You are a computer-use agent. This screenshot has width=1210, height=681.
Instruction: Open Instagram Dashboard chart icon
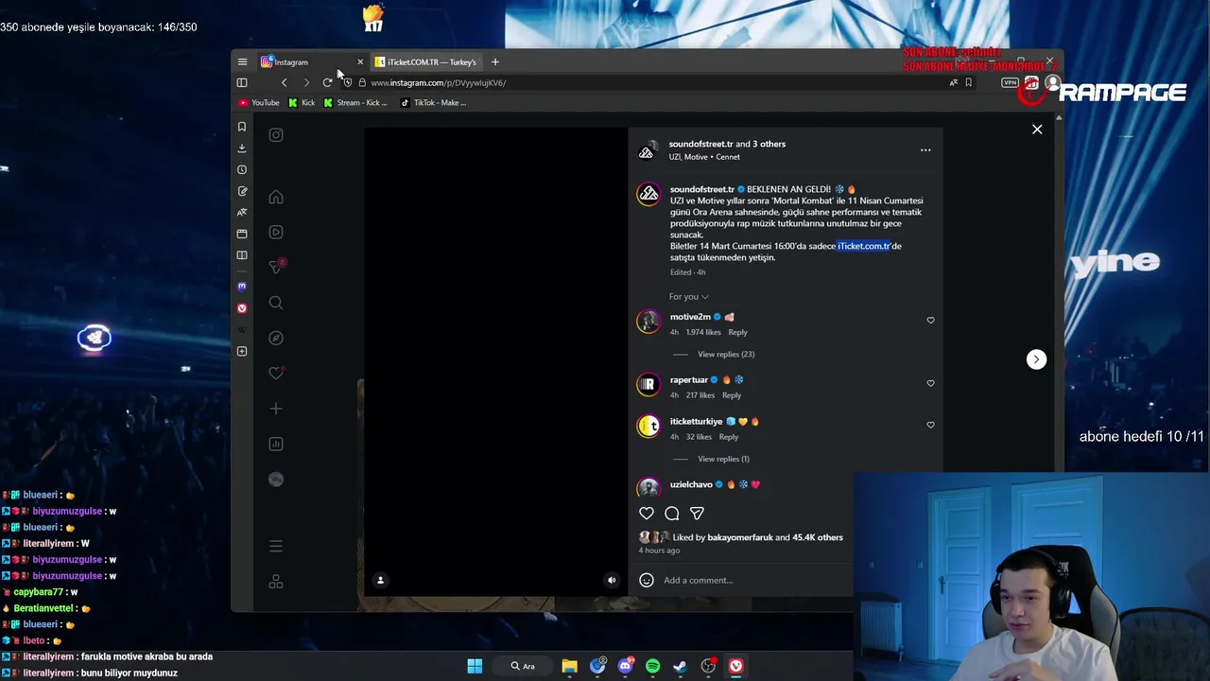point(276,444)
